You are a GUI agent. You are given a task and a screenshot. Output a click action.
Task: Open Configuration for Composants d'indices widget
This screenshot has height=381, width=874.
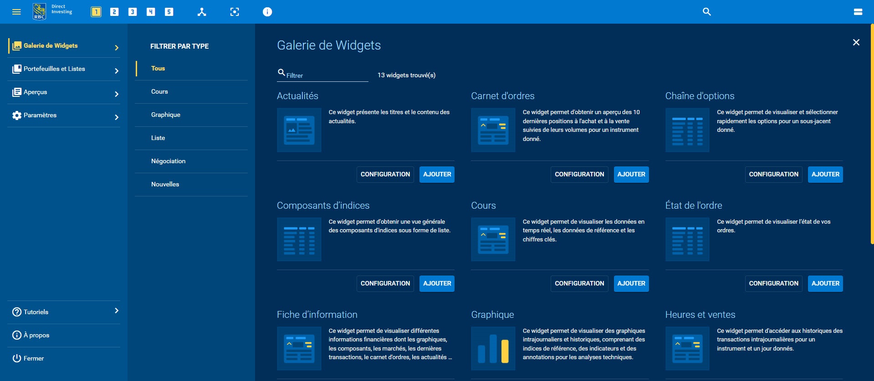[385, 284]
